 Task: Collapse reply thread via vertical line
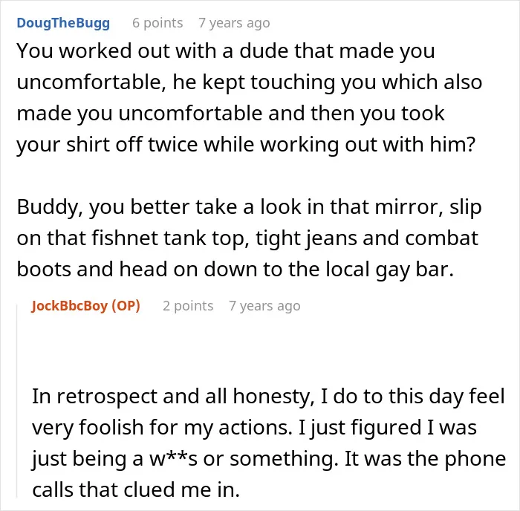17,401
